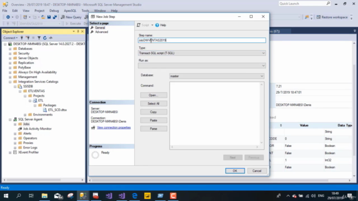Viewport: 358px width, 201px height.
Task: Click the Task View taskbar icon
Action: pyautogui.click(x=31, y=196)
